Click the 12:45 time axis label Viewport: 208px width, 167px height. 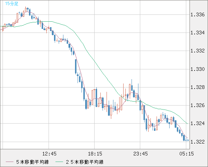tap(49, 154)
